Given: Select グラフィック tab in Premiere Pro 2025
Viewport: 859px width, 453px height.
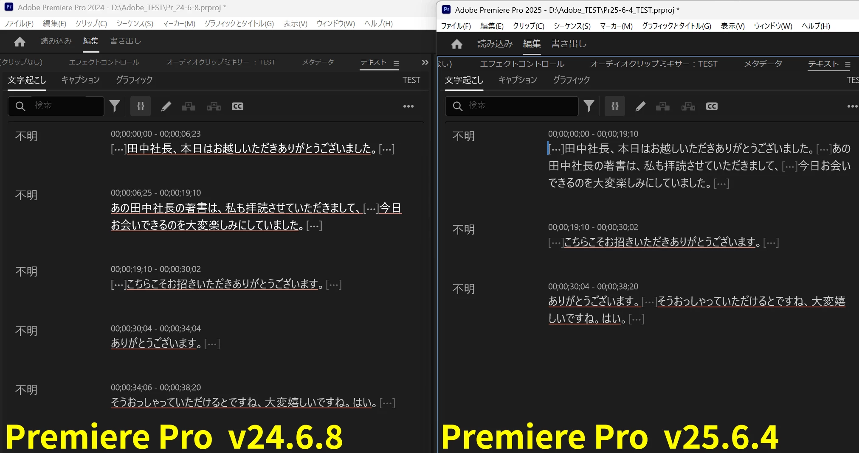Looking at the screenshot, I should pos(572,80).
